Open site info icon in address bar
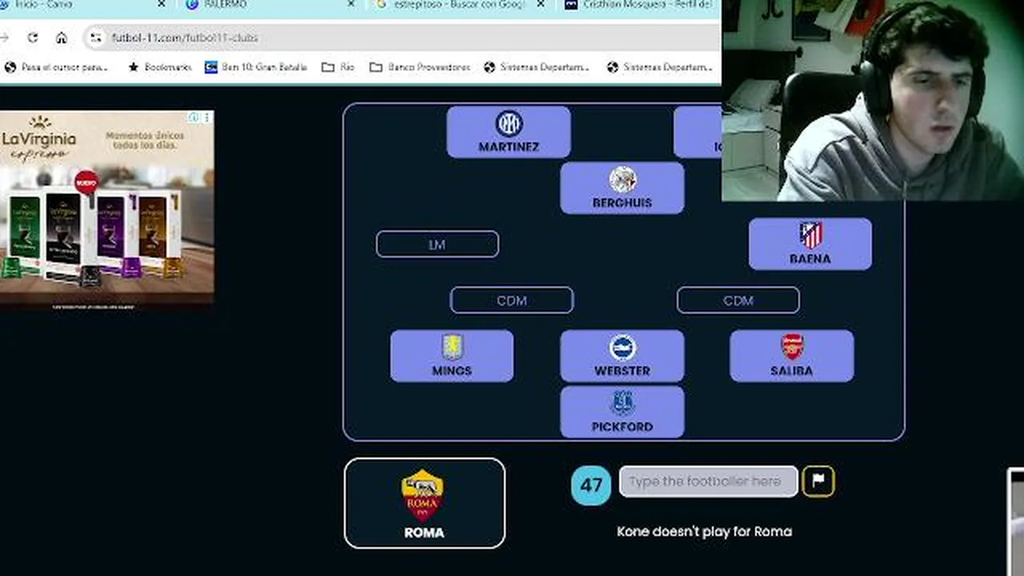Screen dimensions: 1024x576 click(96, 38)
